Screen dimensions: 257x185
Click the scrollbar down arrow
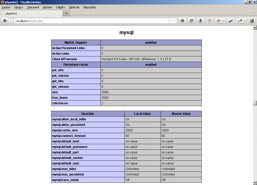pos(255,183)
